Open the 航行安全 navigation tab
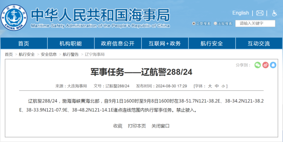This screenshot has height=142, width=283. point(212,43)
